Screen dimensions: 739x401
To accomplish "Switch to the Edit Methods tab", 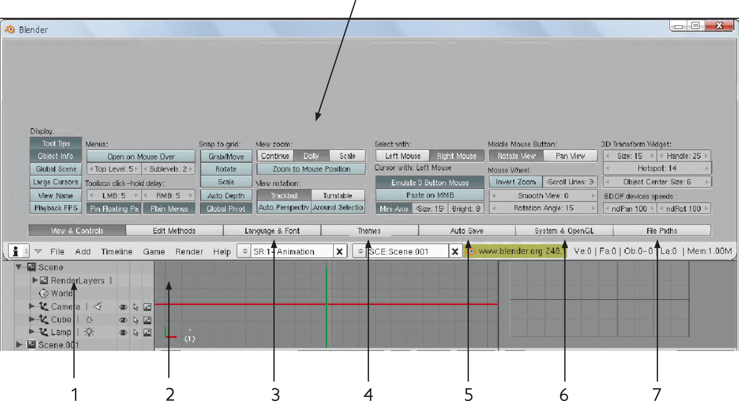I will coord(174,230).
